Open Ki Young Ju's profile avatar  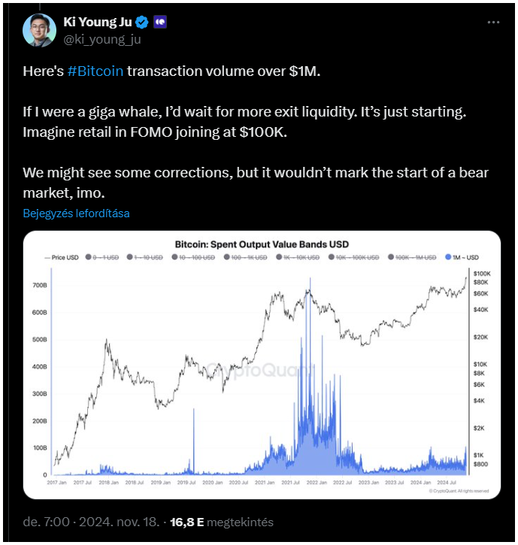39,31
